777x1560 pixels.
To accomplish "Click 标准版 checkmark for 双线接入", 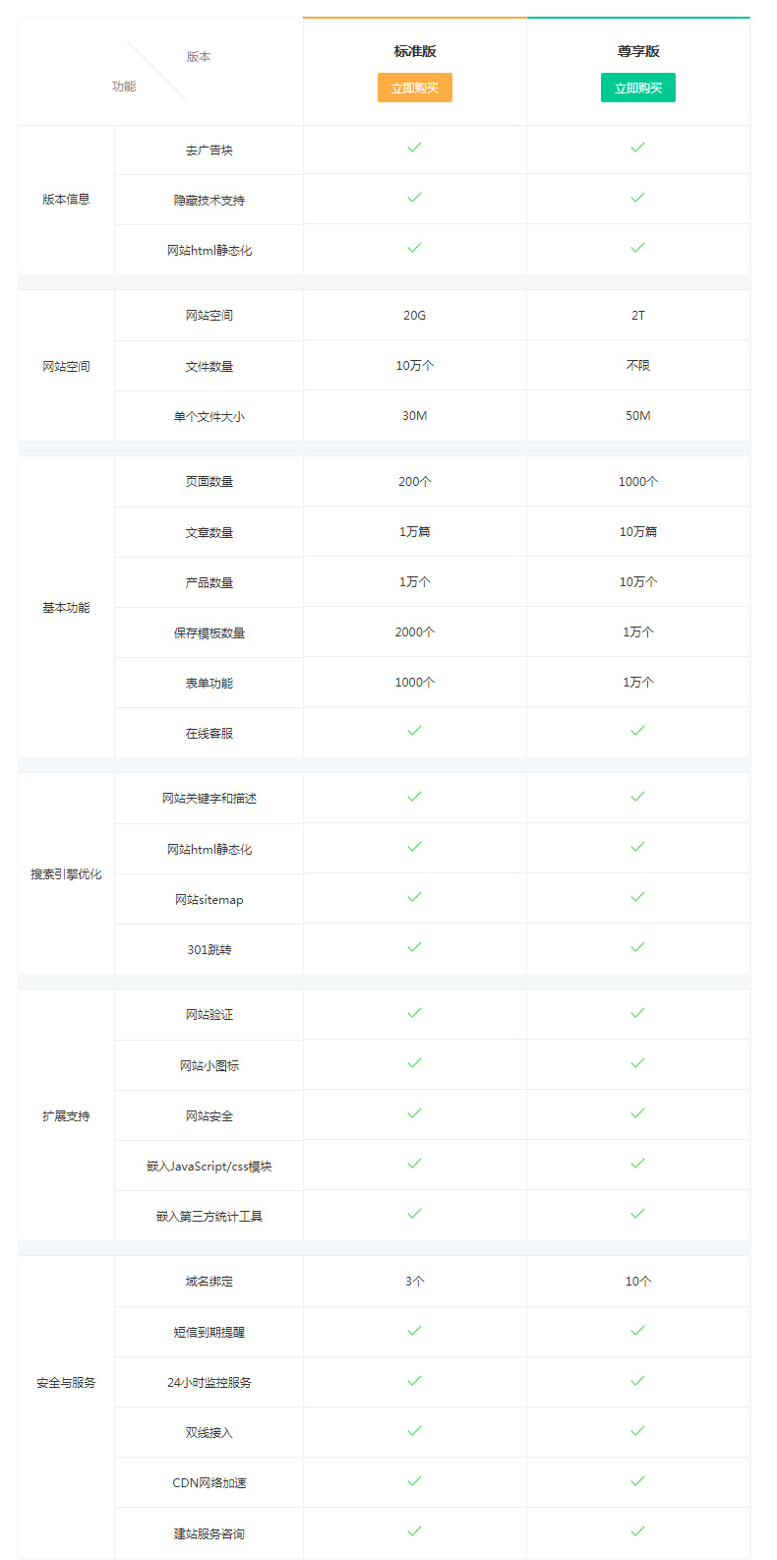I will pyautogui.click(x=415, y=1430).
